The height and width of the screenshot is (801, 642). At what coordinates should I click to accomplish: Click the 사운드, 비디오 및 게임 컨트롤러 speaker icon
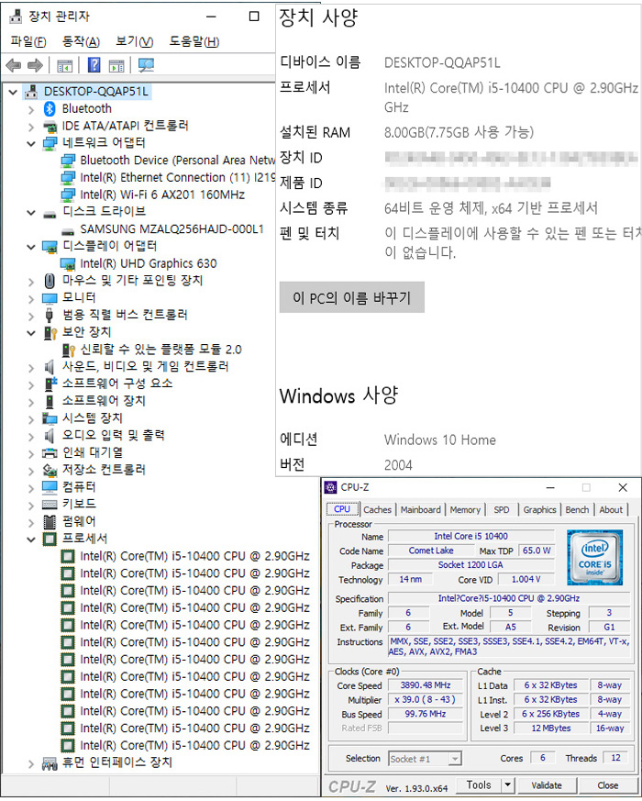49,367
